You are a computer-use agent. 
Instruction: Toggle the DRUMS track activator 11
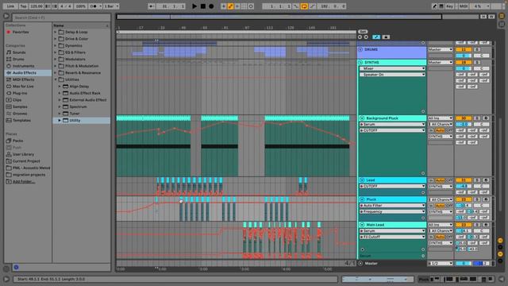click(x=464, y=49)
